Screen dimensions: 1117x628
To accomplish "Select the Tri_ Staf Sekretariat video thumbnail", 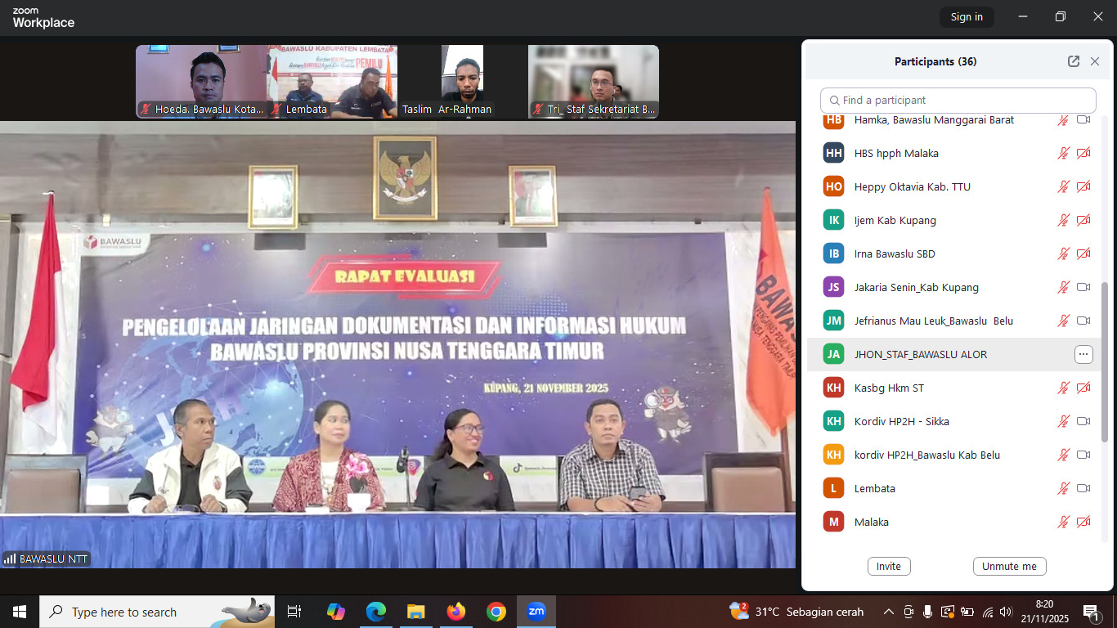I will tap(594, 82).
